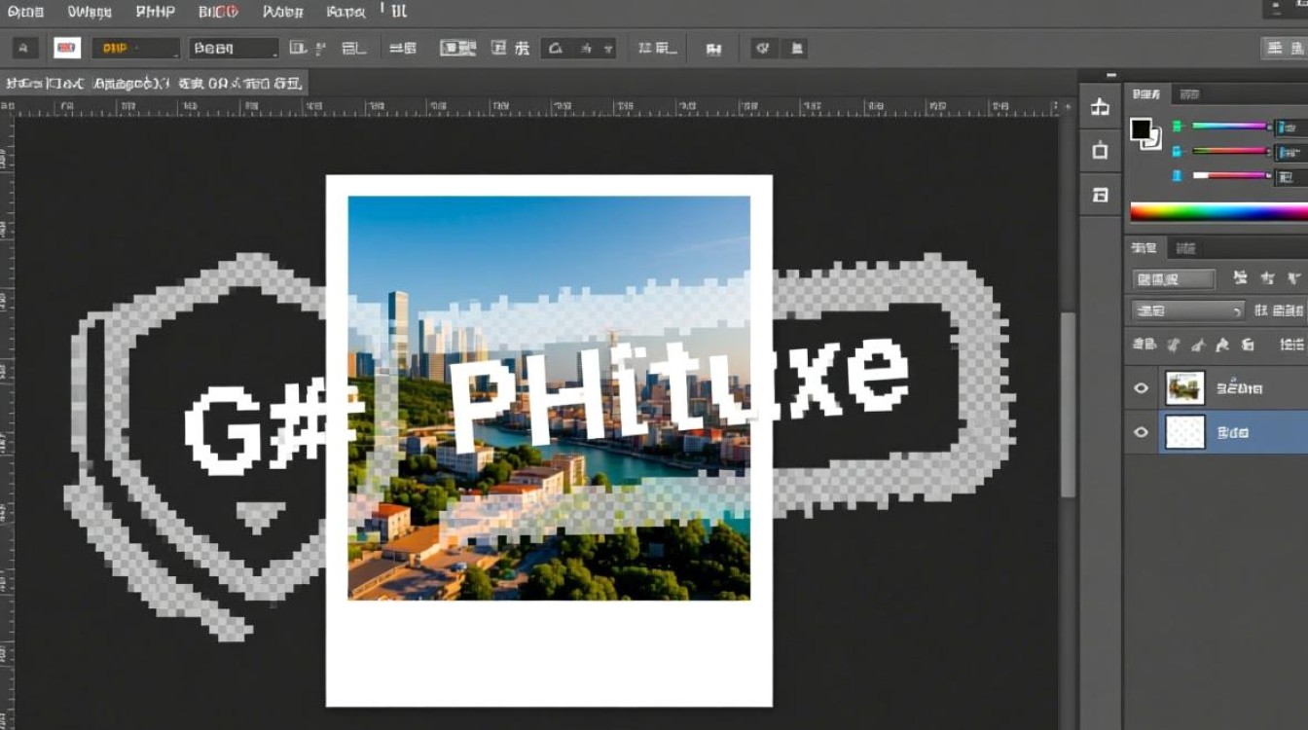
Task: Open the first menu in the menu bar
Action: tap(25, 12)
